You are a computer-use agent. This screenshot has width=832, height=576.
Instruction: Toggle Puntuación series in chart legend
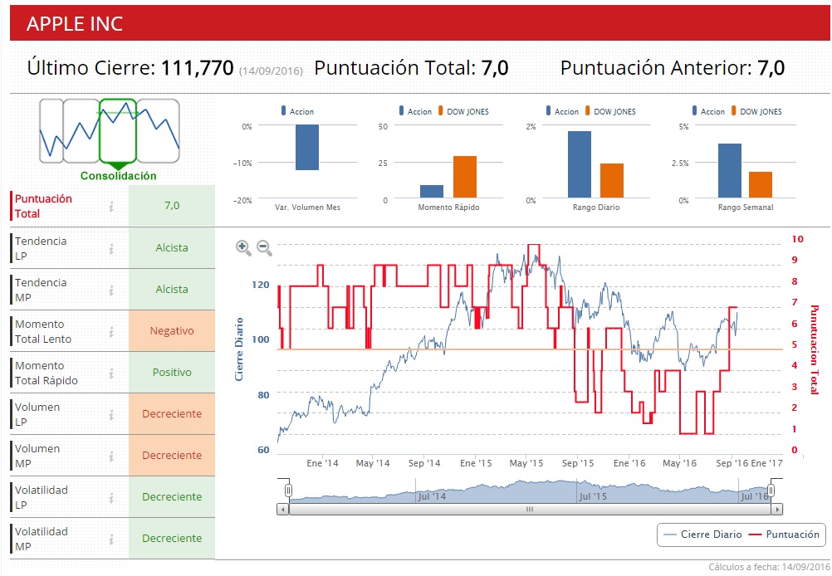pyautogui.click(x=784, y=535)
